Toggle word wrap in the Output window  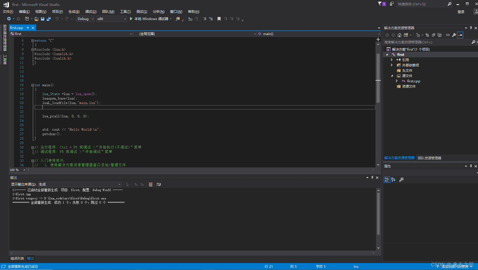[159, 184]
